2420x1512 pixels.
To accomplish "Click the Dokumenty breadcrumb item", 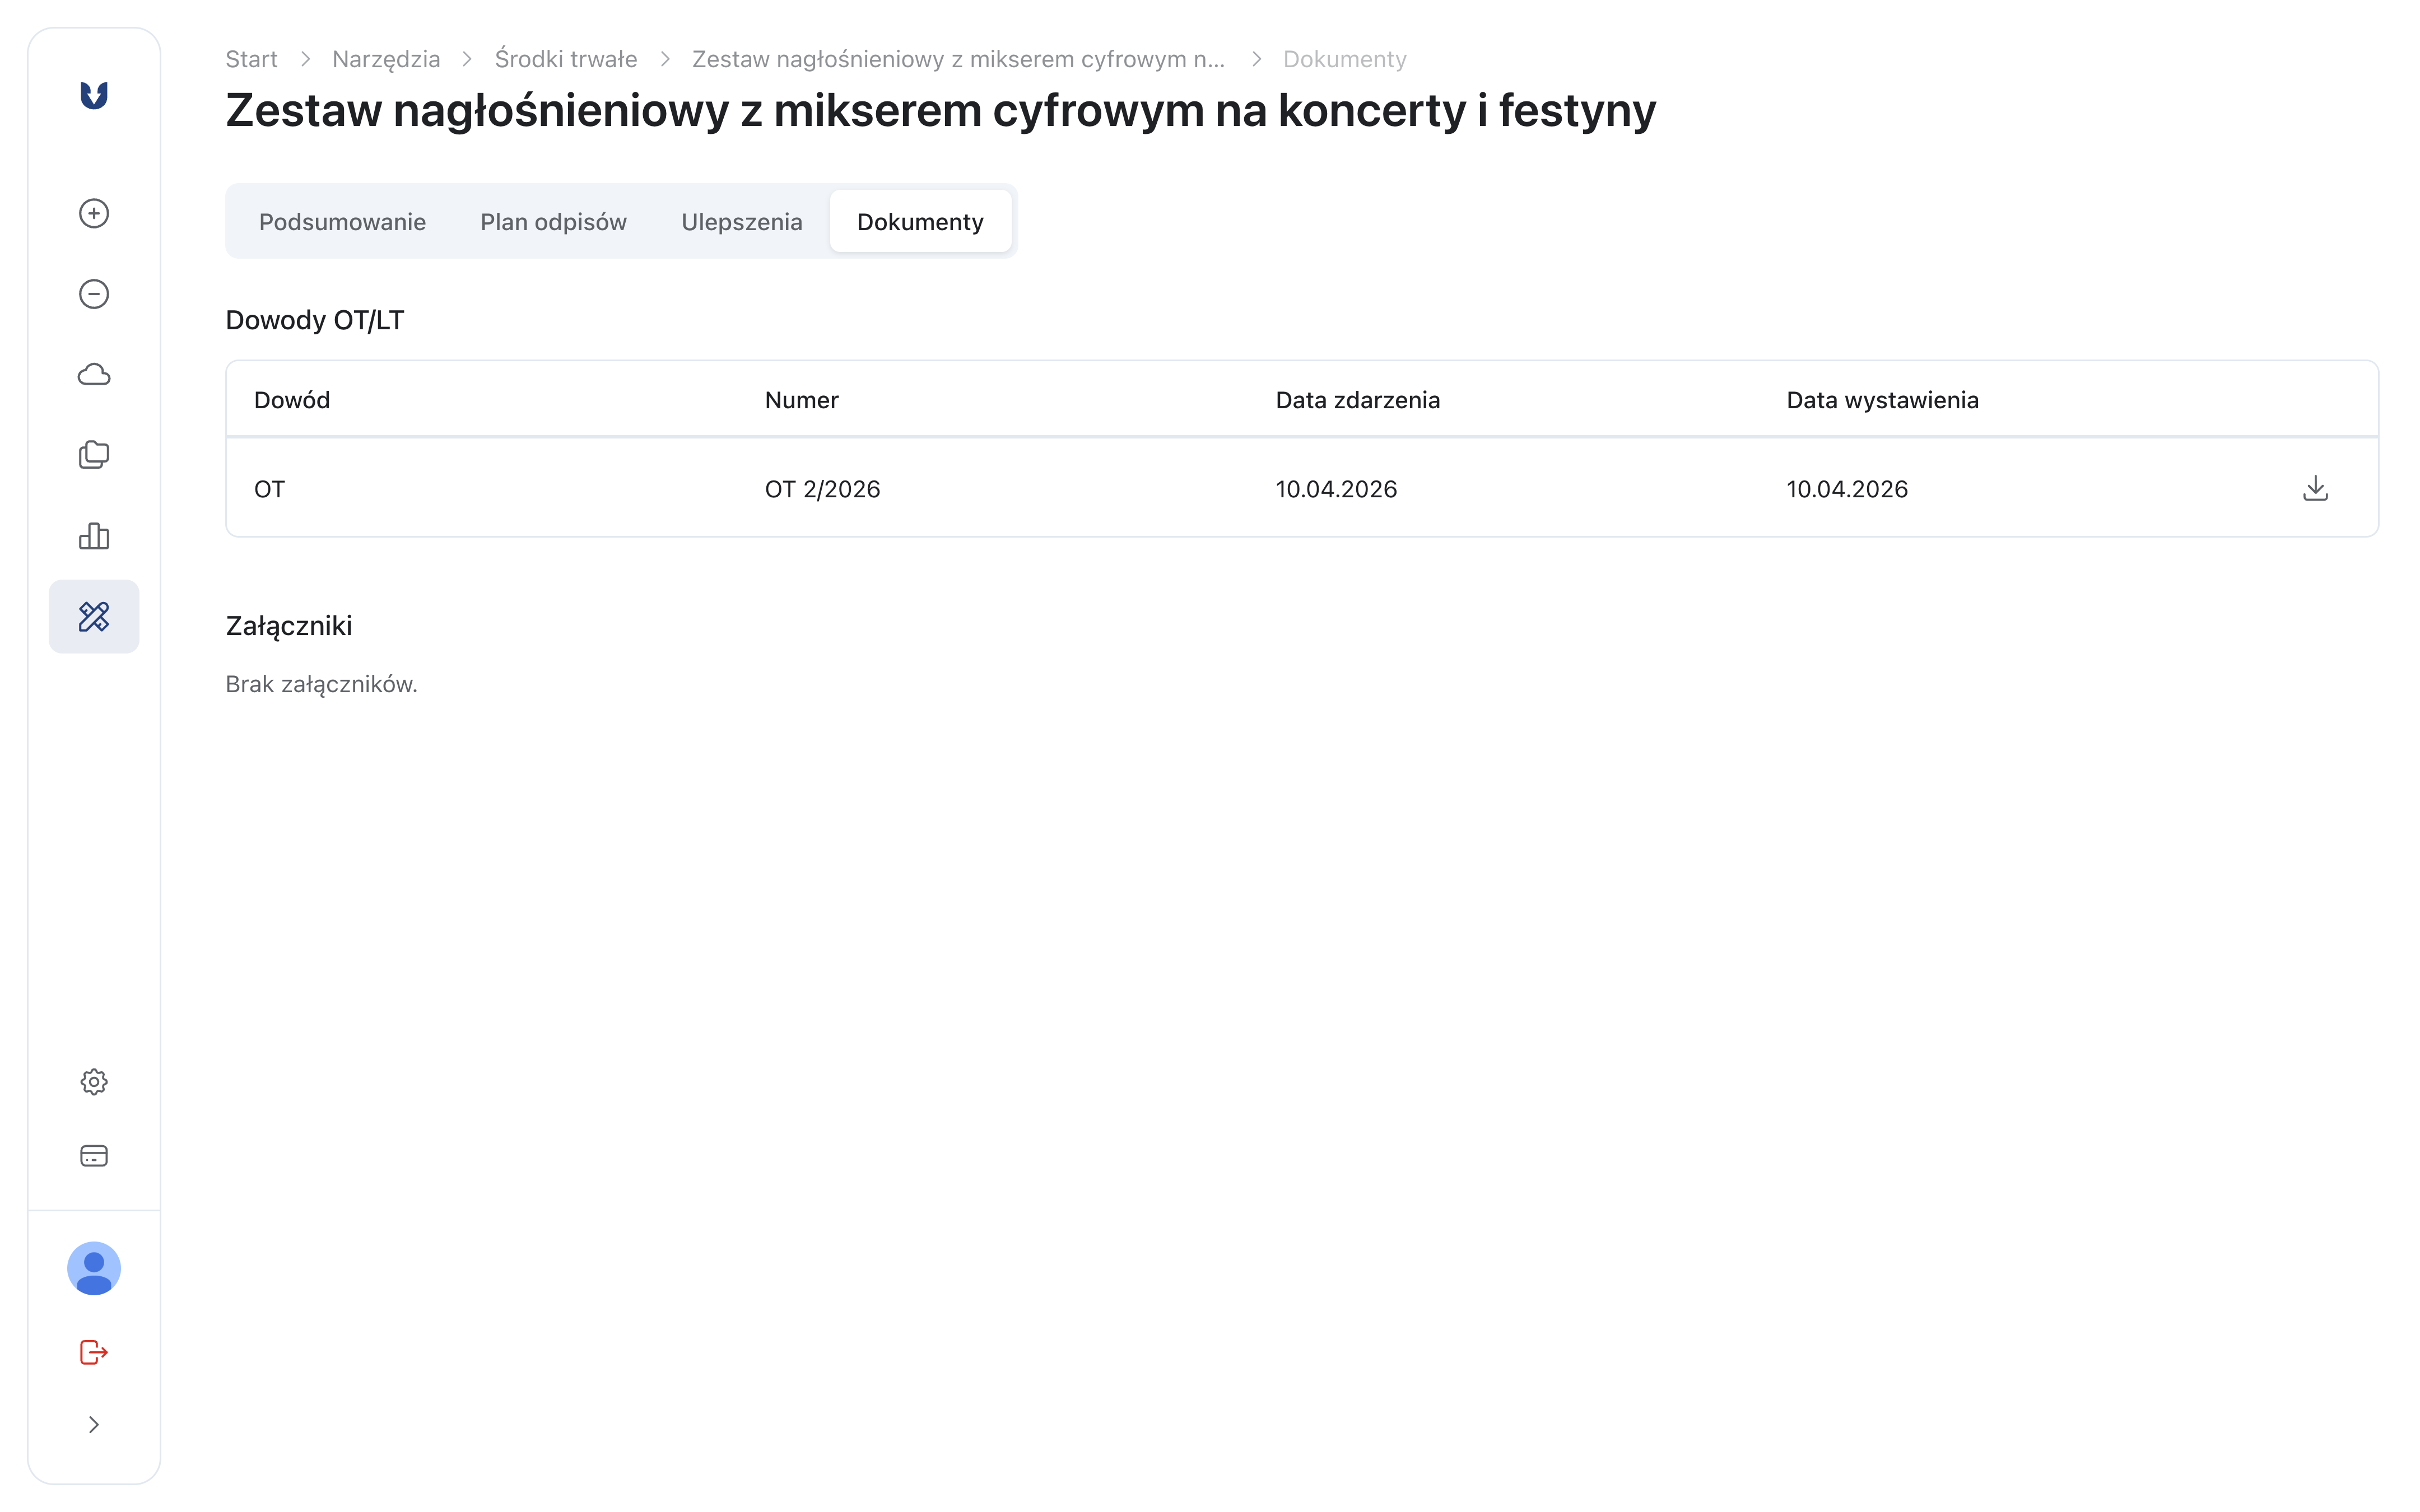I will tap(1344, 59).
